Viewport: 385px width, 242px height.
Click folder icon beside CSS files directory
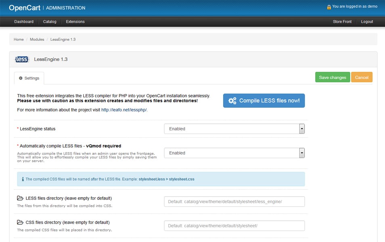(20, 222)
